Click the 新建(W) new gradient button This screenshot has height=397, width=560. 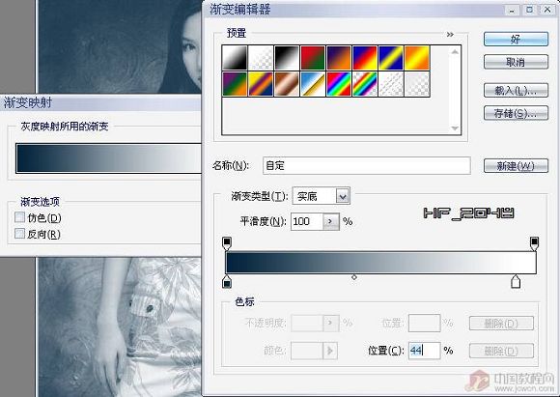point(516,166)
